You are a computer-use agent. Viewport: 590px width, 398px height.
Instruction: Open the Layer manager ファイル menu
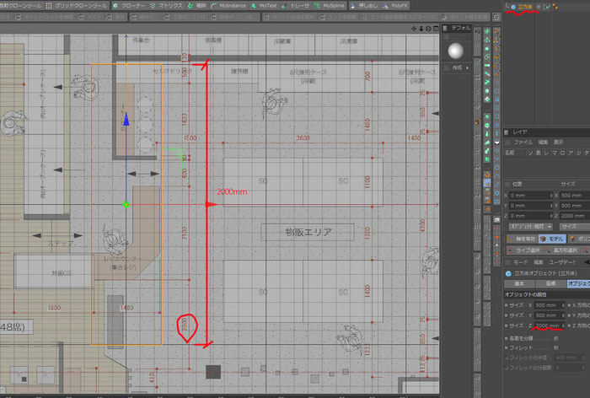523,142
